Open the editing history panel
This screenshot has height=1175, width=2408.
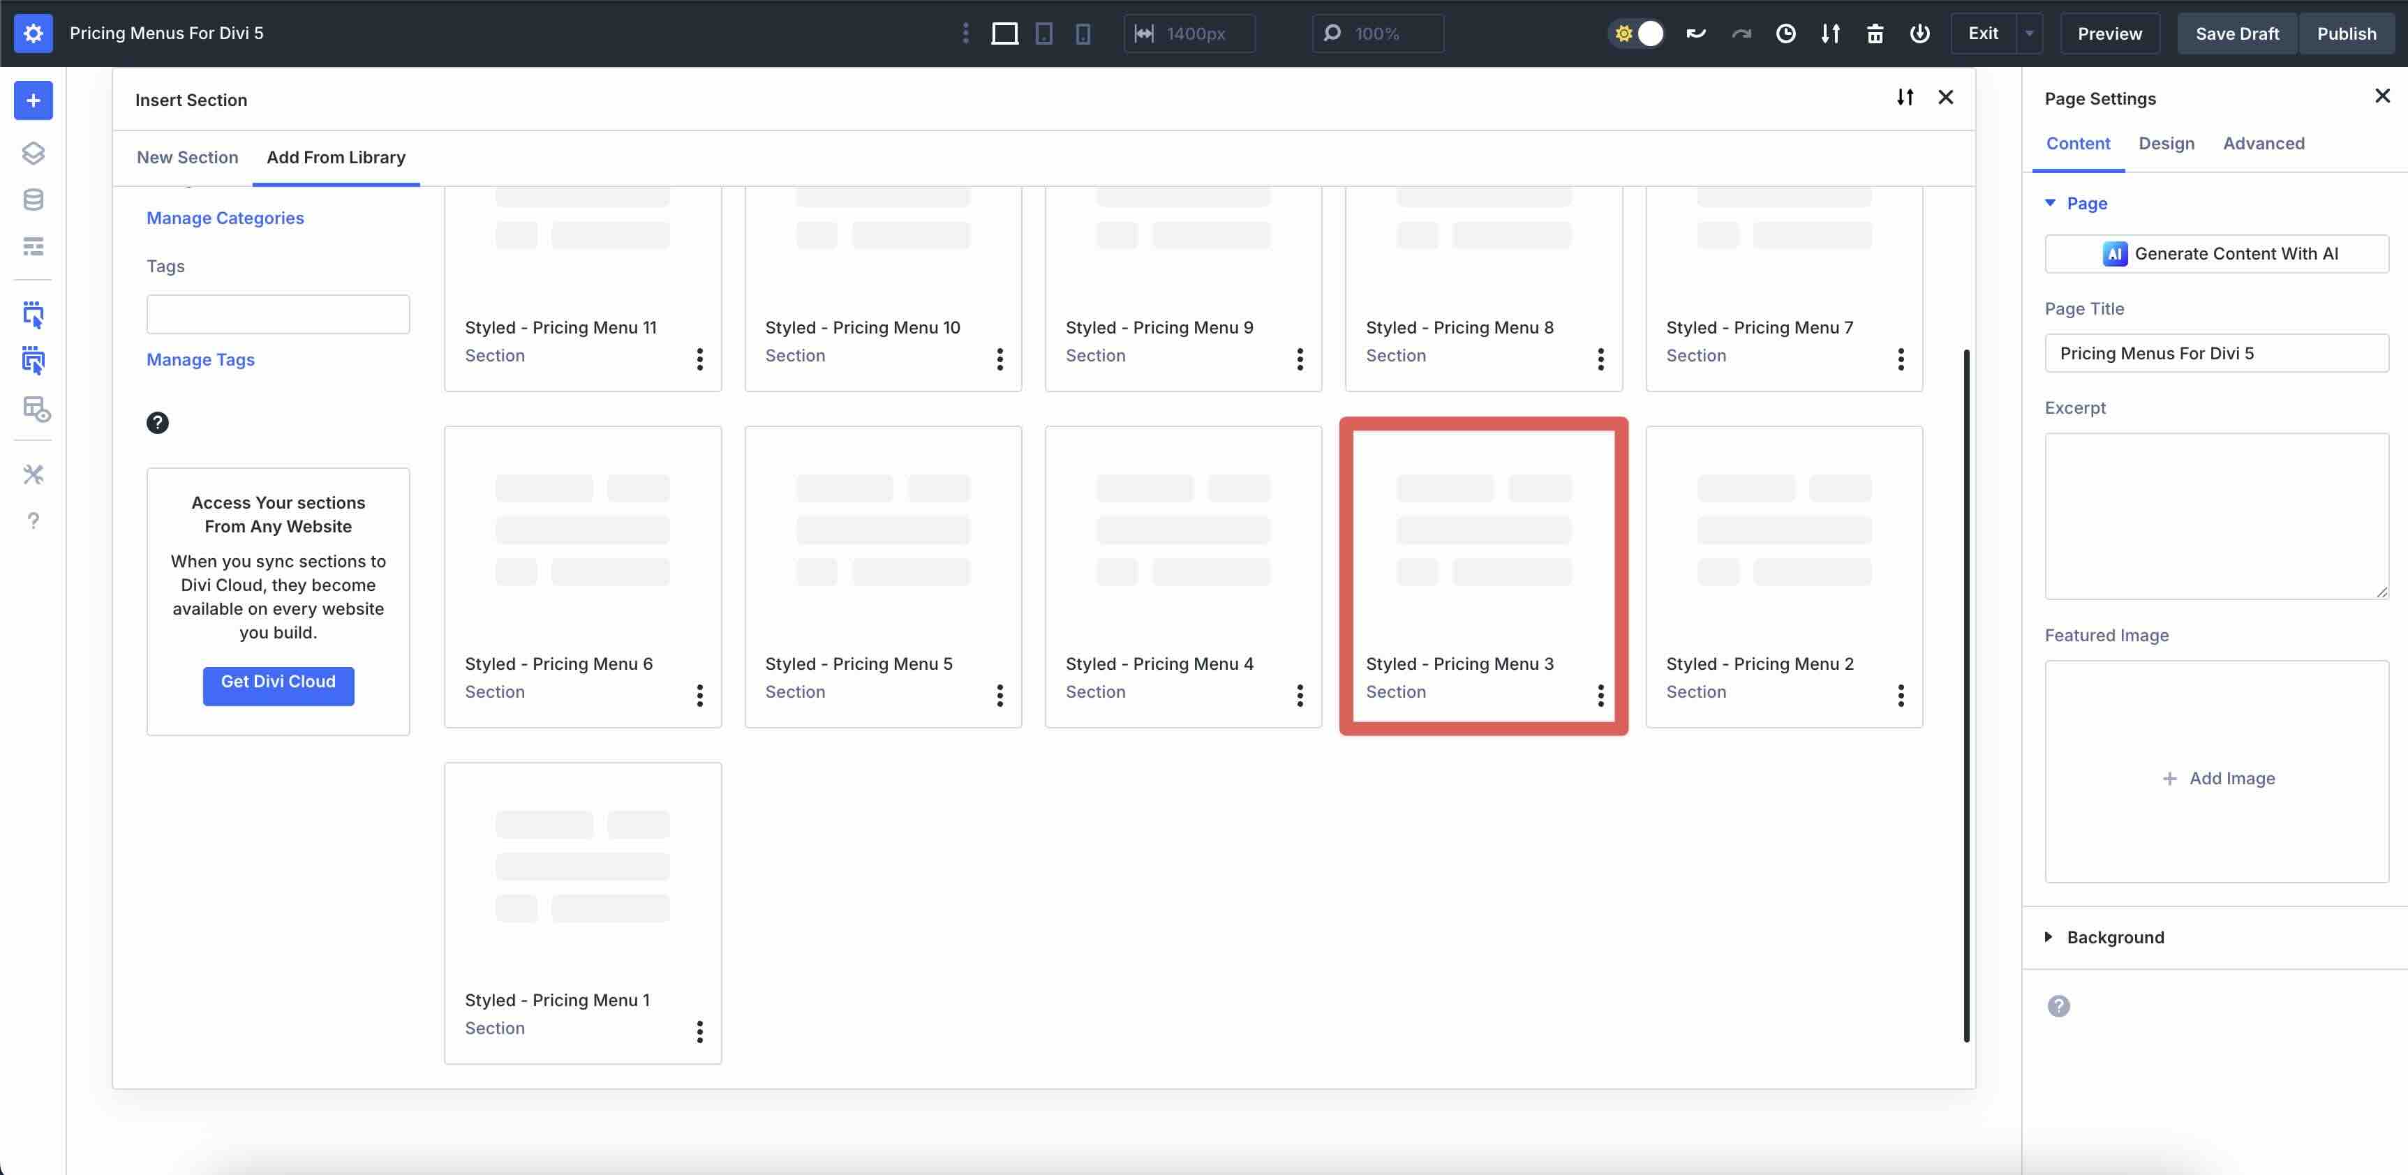[x=1786, y=33]
